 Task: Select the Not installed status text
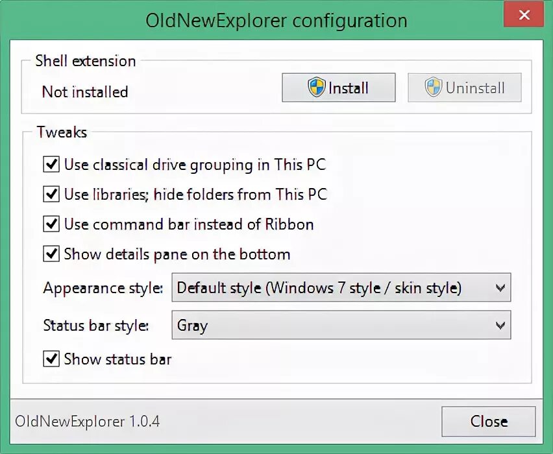[x=85, y=92]
